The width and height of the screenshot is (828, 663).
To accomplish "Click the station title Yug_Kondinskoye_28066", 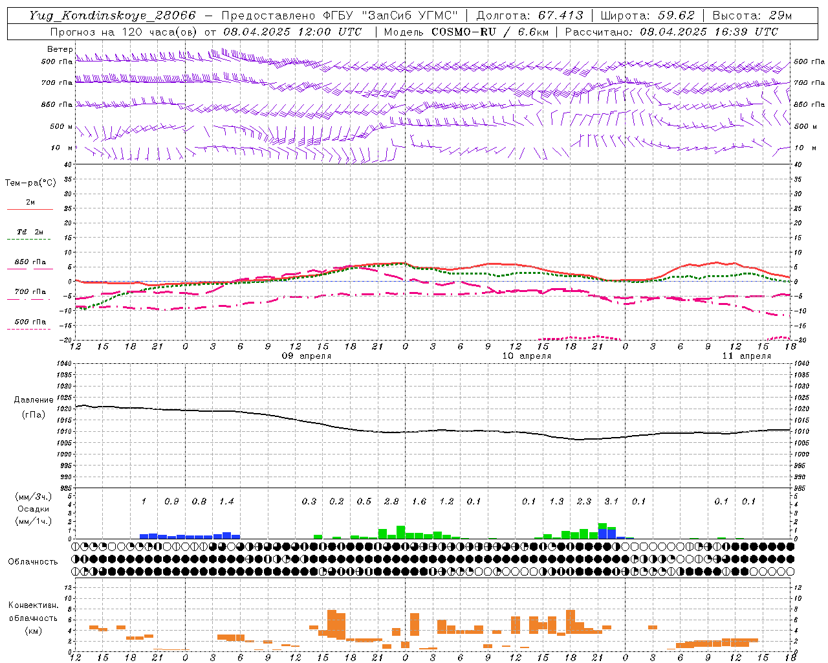I will (x=112, y=16).
